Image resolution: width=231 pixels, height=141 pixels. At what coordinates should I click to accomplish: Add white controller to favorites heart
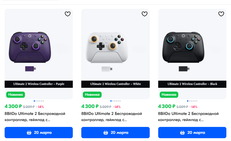pyautogui.click(x=145, y=14)
